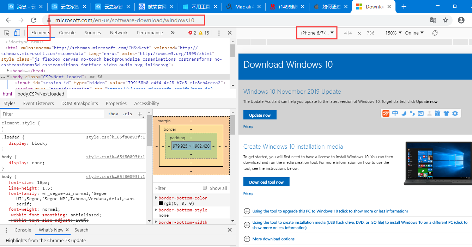Click the Update now button
This screenshot has height=247, width=472.
click(x=260, y=115)
